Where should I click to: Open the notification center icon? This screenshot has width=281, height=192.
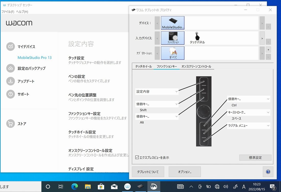point(273,187)
